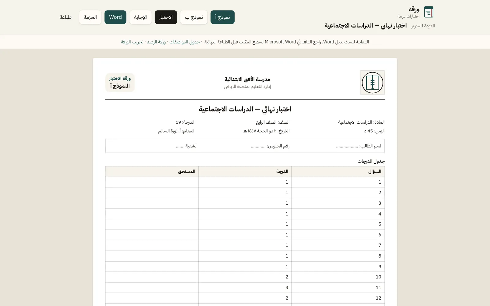490x306 pixels.
Task: Click the score 3 for question 11
Action: [x=245, y=288]
